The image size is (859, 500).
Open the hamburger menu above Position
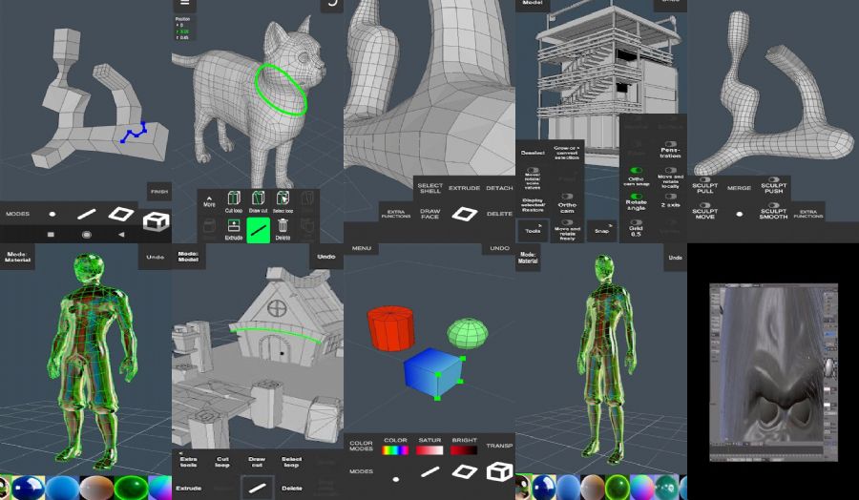click(184, 5)
